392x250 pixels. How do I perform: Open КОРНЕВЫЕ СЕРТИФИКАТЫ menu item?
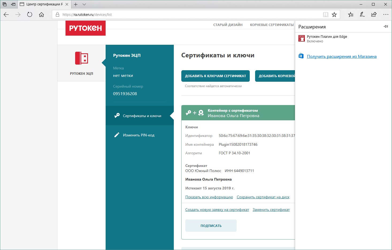(272, 25)
